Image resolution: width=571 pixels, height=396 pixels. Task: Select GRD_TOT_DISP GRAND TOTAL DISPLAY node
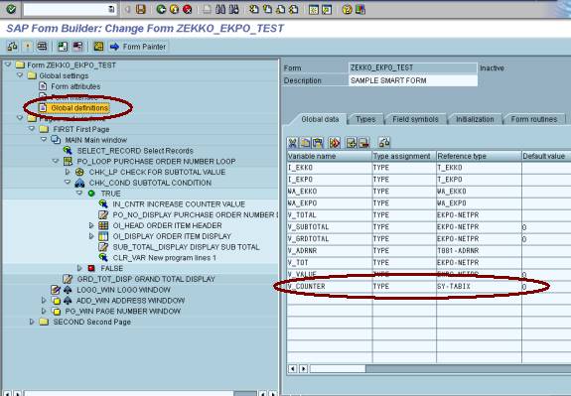tap(146, 279)
